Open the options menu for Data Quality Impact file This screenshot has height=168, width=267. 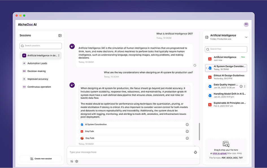point(245,86)
